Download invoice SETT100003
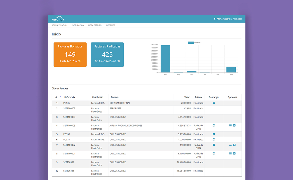Screen dimensions: 293x180 (214, 126)
